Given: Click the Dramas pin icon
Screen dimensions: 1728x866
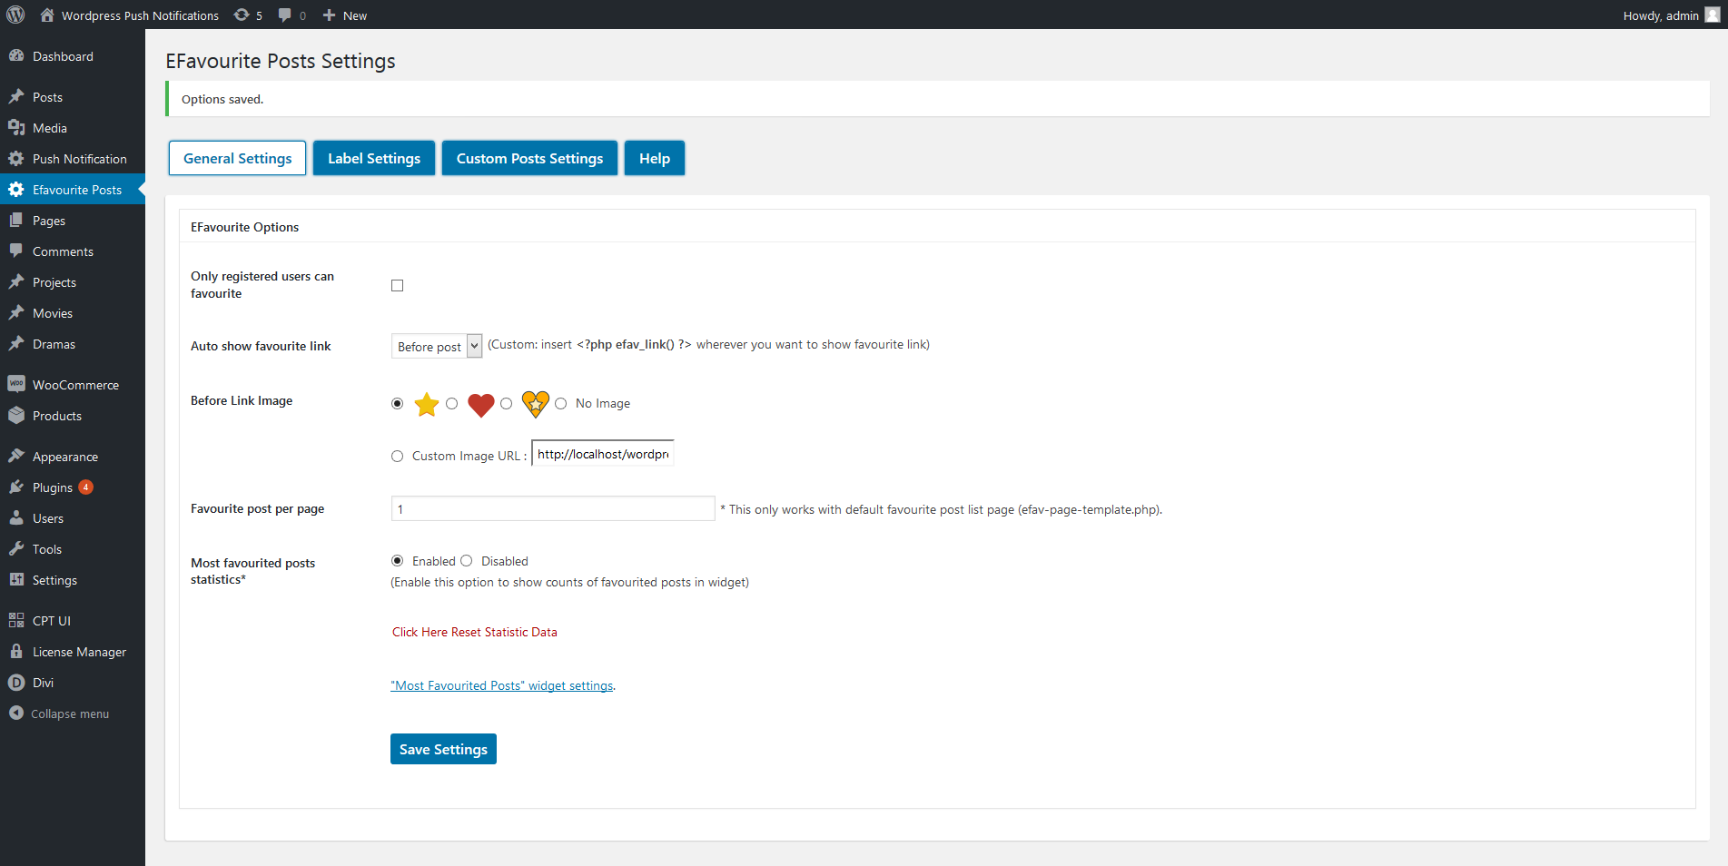Looking at the screenshot, I should pyautogui.click(x=16, y=343).
